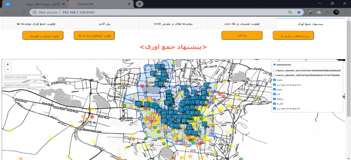The image size is (351, 160).
Task: Switch to the پنل آلارم tab
Action: point(105,24)
